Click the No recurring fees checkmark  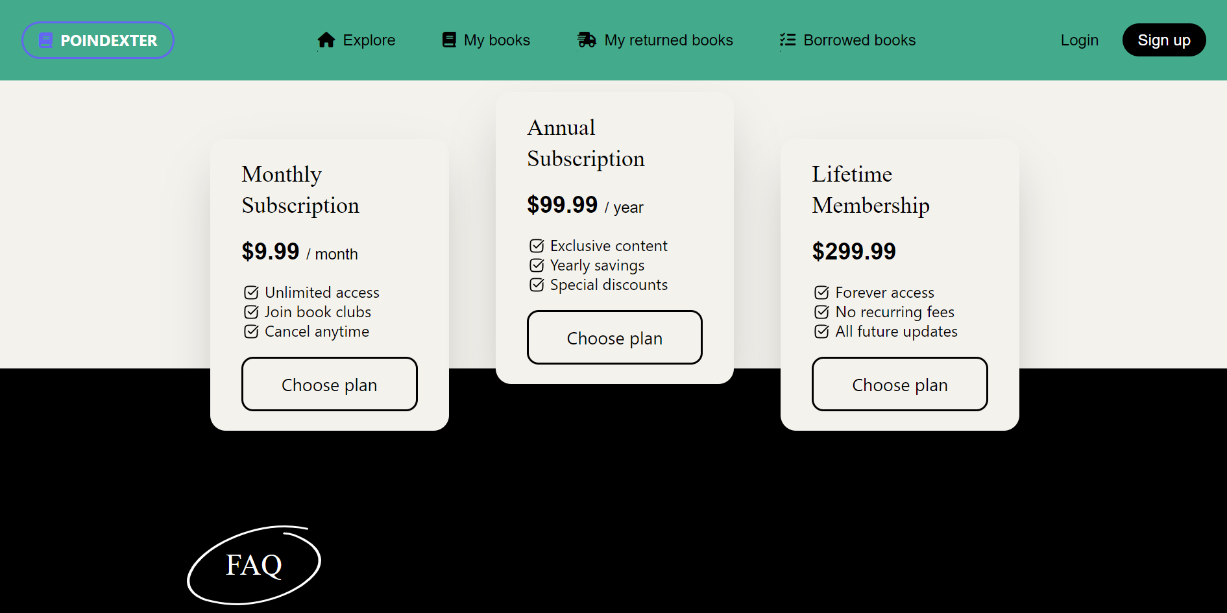[821, 312]
